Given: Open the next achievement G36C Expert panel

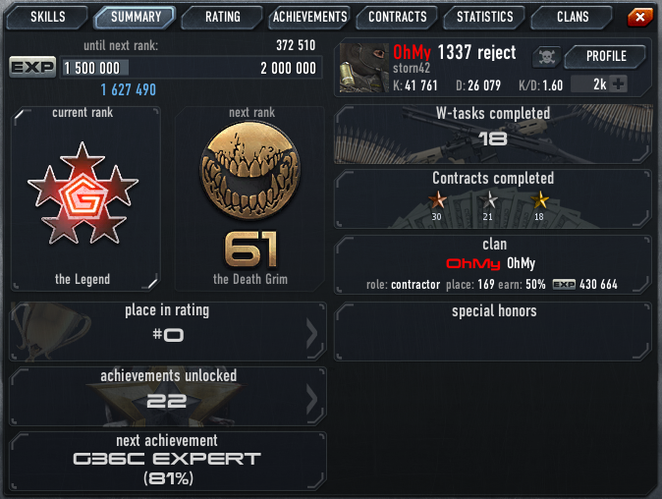Looking at the screenshot, I should pyautogui.click(x=168, y=461).
